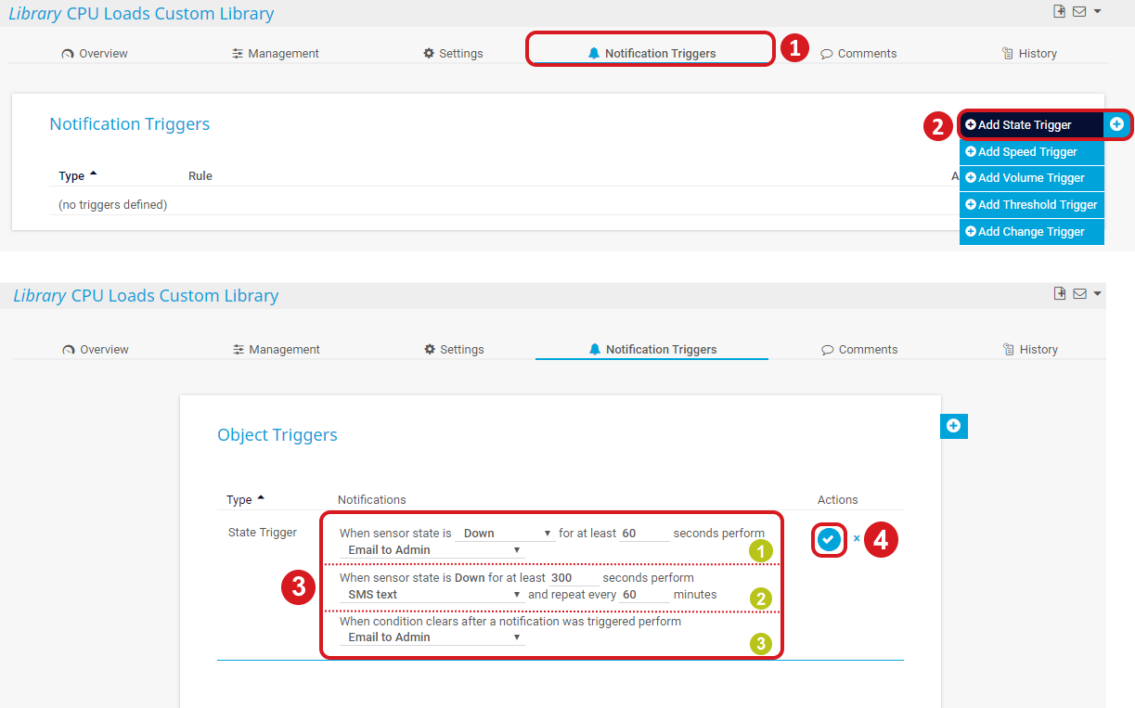The image size is (1135, 708).
Task: Click the blue plus icon beside Object Triggers
Action: click(953, 426)
